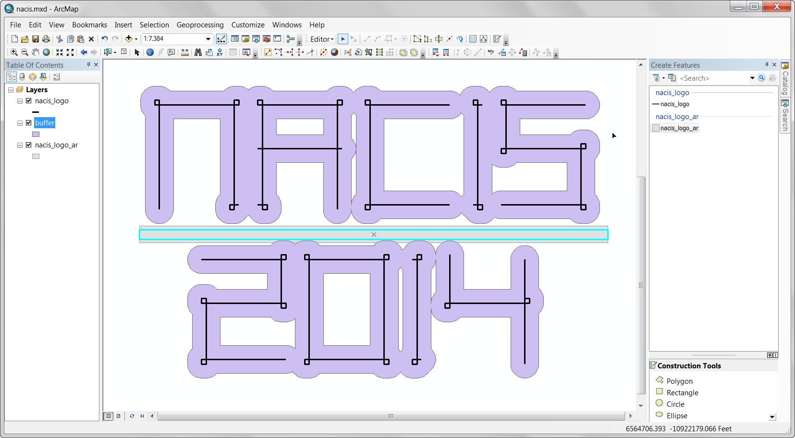Click List By Visibility icon
Screen dimensions: 795x438
tap(33, 77)
